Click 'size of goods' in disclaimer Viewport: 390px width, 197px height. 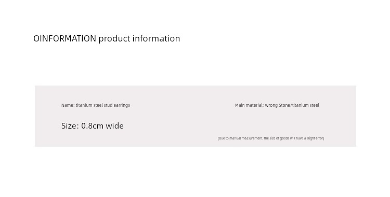tap(279, 138)
